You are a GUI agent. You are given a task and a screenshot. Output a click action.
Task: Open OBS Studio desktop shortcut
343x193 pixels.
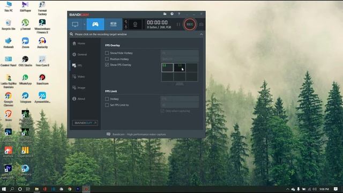(x=25, y=61)
